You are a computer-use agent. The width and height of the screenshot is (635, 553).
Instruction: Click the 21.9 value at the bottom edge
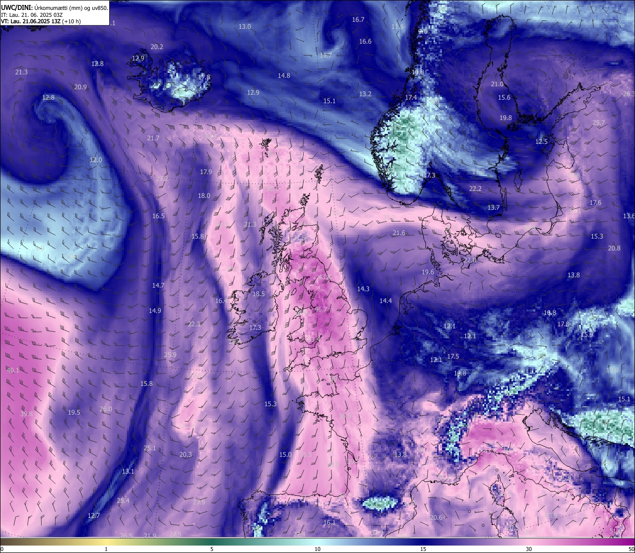tap(150, 536)
